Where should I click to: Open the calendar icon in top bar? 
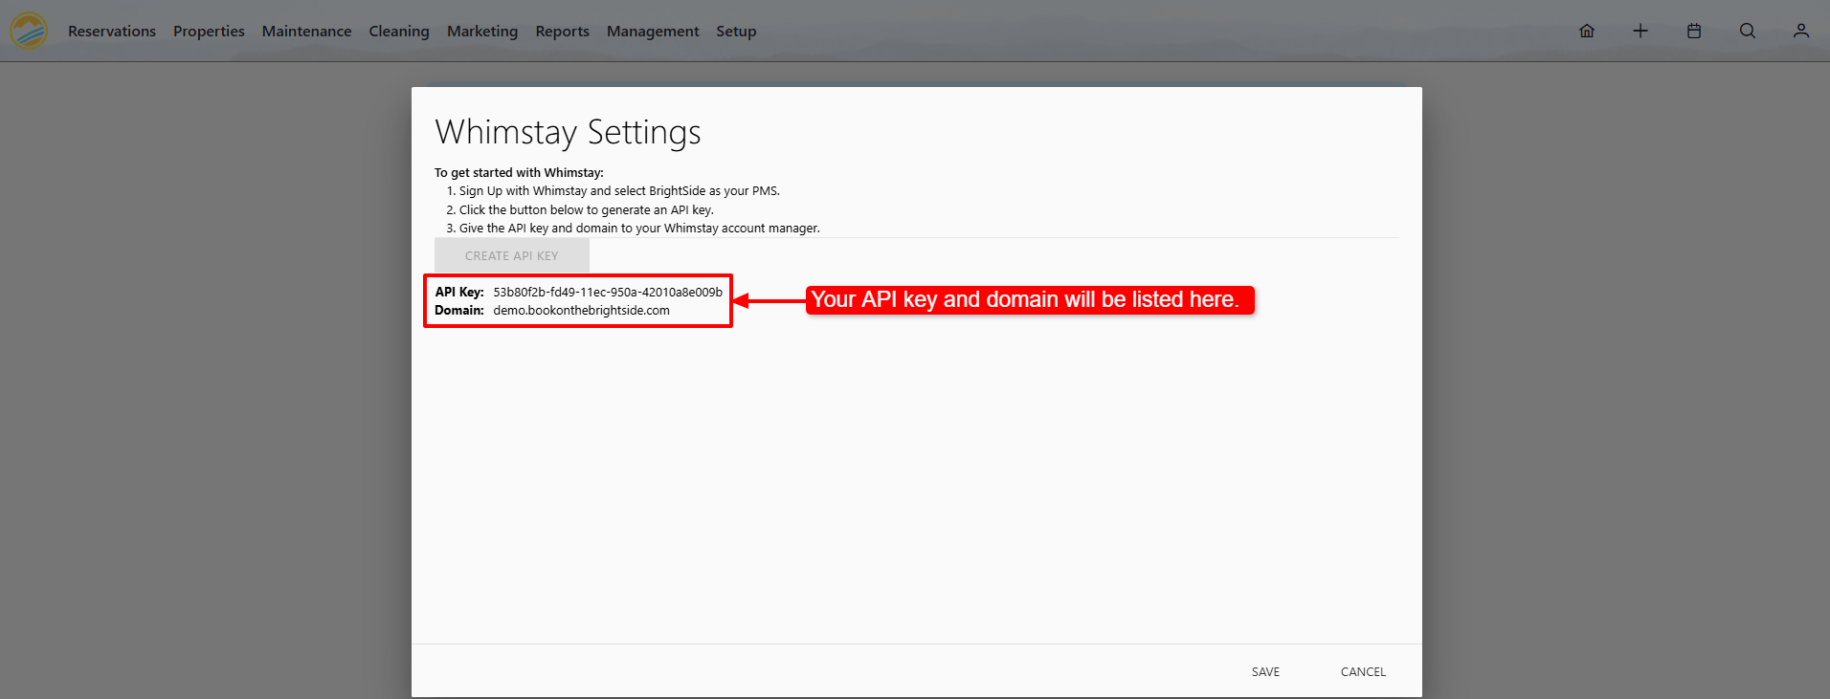[x=1694, y=31]
